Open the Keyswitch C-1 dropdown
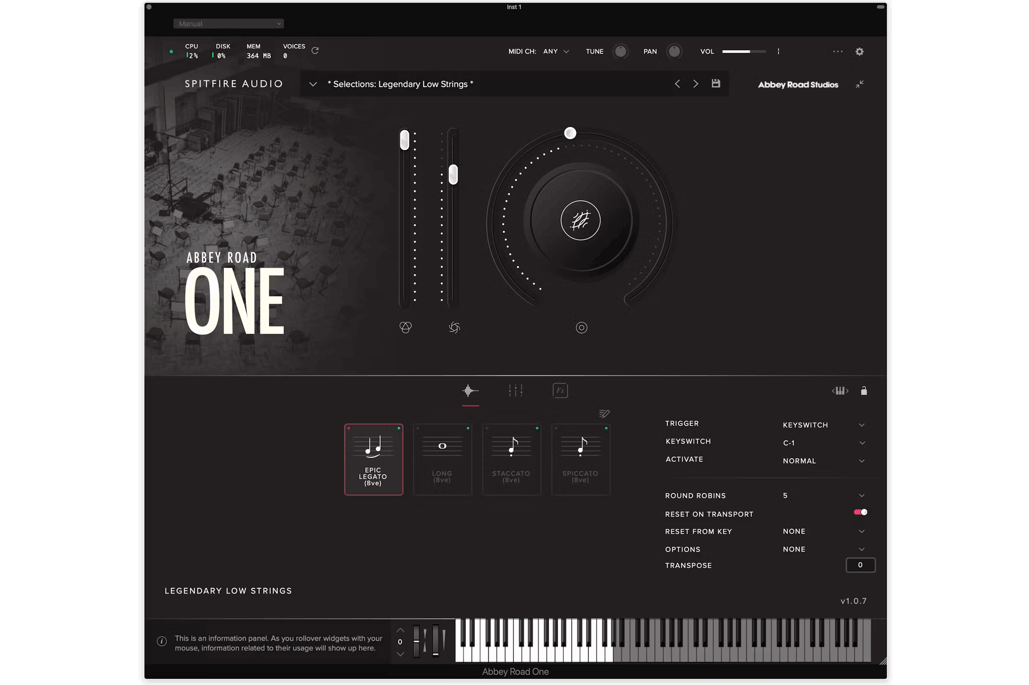 click(823, 443)
